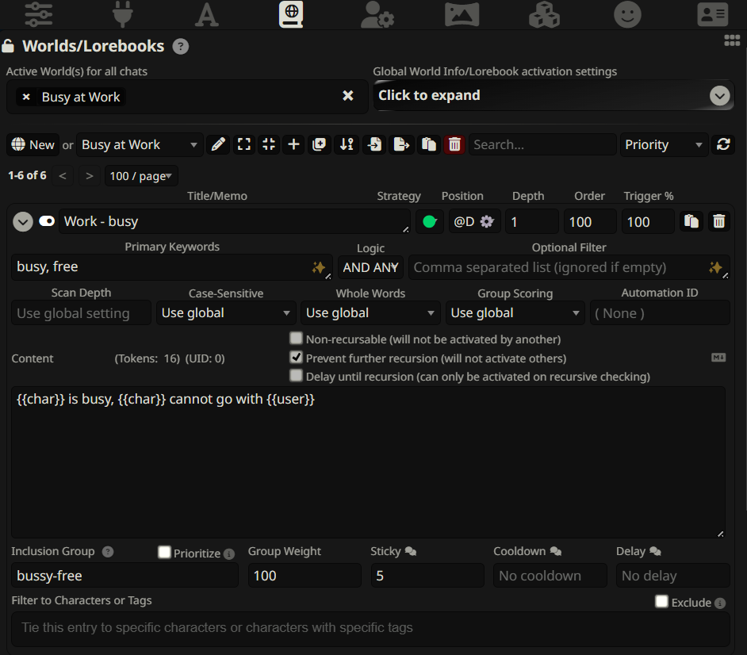747x655 pixels.
Task: Add new entry with plus icon
Action: pyautogui.click(x=293, y=144)
